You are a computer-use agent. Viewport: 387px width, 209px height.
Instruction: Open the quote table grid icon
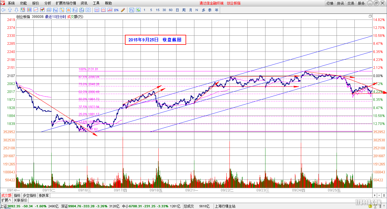coord(29,10)
